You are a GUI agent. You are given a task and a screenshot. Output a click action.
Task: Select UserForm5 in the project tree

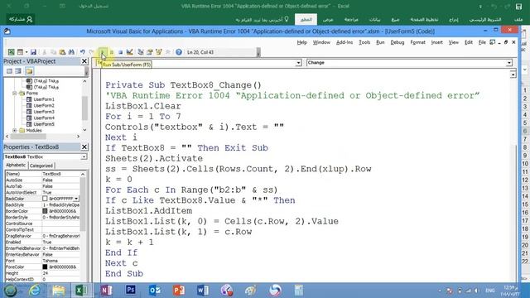point(44,124)
